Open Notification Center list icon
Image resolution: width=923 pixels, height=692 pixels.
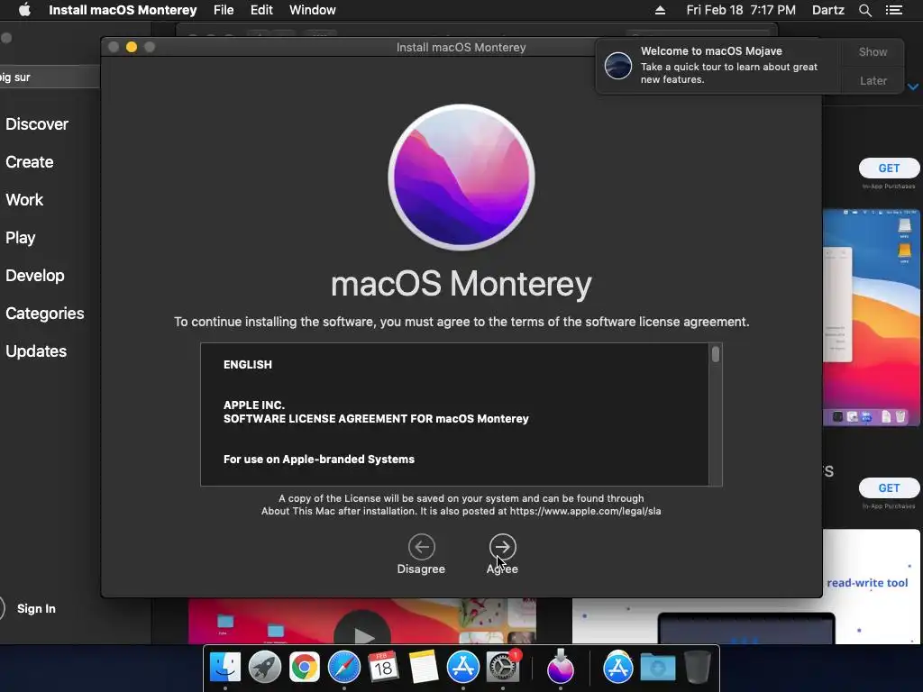click(893, 10)
